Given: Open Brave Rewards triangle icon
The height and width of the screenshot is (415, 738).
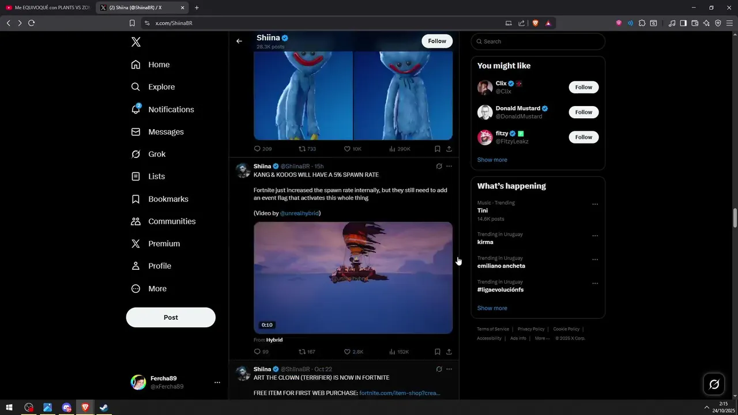Looking at the screenshot, I should click(x=548, y=23).
